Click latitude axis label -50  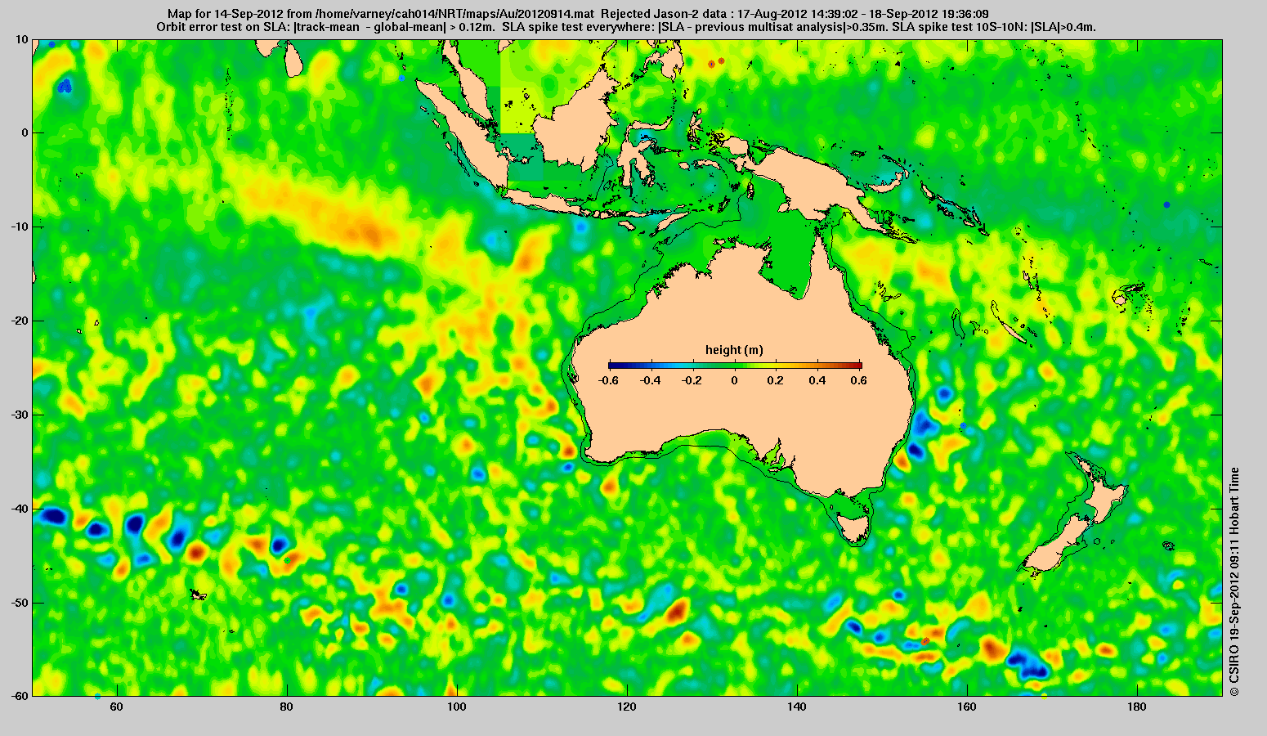[20, 603]
